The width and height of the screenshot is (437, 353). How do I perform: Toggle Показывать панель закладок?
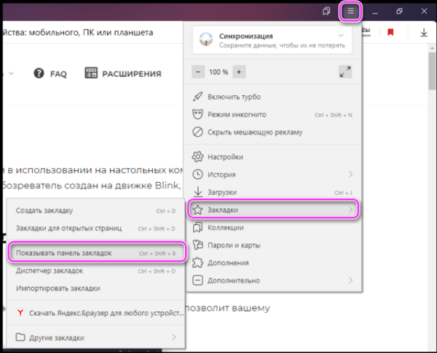(x=96, y=253)
